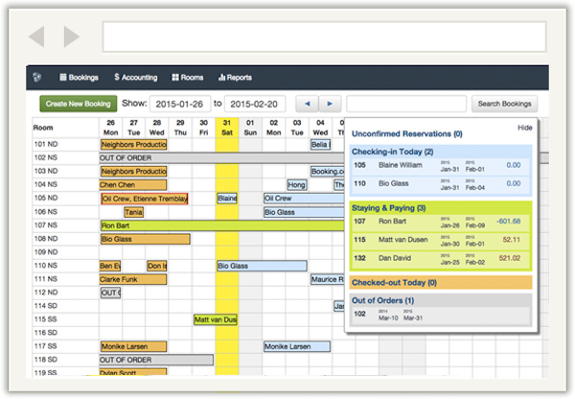The image size is (575, 399).
Task: Click the Search Bookings button
Action: [506, 104]
